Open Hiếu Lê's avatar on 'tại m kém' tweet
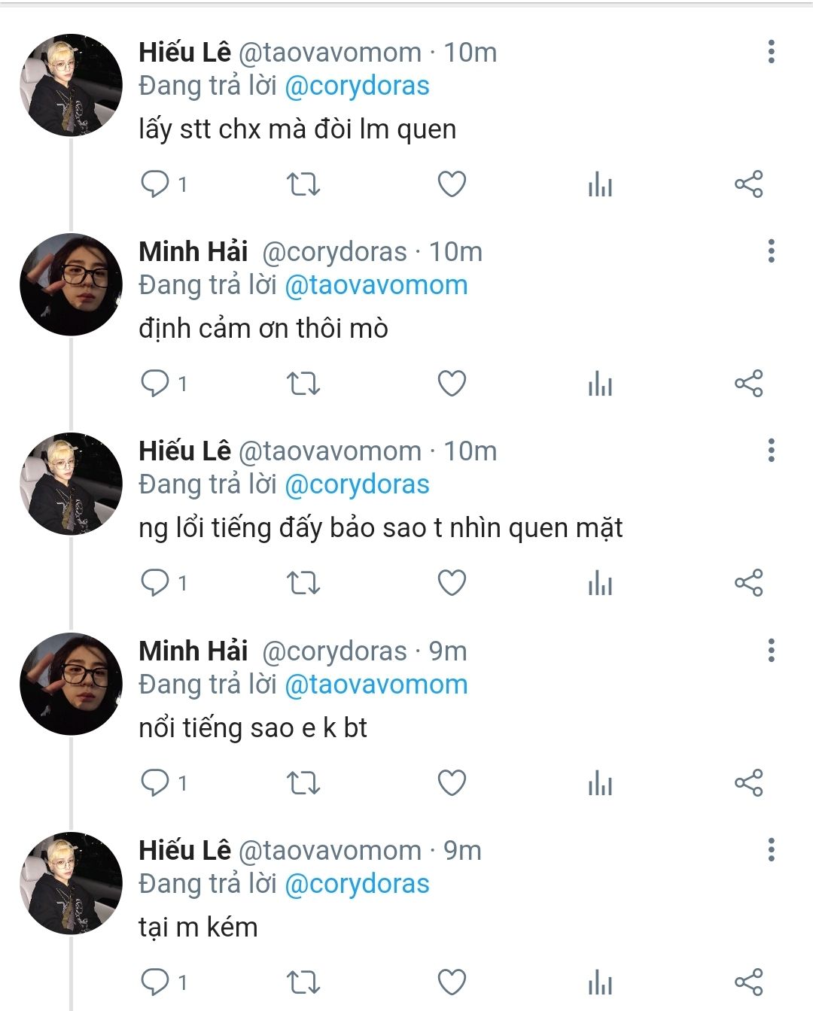Image resolution: width=813 pixels, height=1011 pixels. (71, 883)
